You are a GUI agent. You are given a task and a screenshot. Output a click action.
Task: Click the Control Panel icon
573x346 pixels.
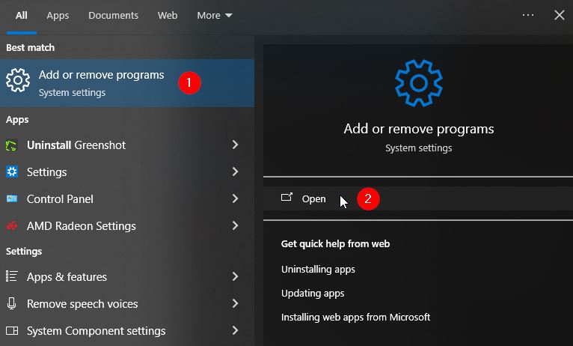point(12,199)
